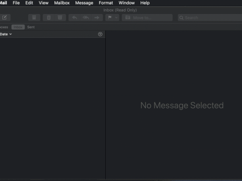Click the reply all double-arrow icon
The height and width of the screenshot is (181, 242).
pyautogui.click(x=86, y=18)
